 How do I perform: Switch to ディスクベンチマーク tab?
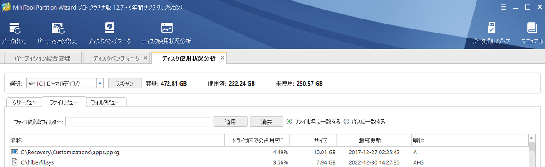(116, 58)
